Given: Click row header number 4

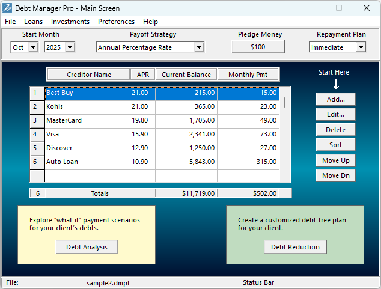Looking at the screenshot, I should (x=37, y=135).
